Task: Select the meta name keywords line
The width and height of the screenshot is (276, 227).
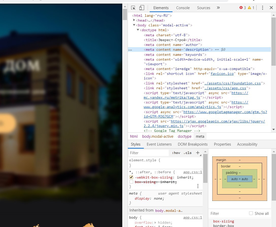Action: coord(175,55)
